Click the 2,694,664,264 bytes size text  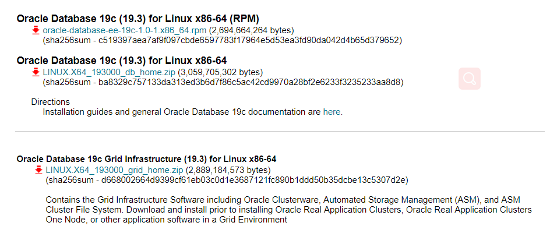pyautogui.click(x=252, y=30)
